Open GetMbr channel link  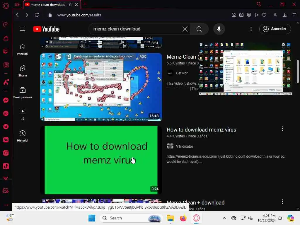(x=182, y=73)
